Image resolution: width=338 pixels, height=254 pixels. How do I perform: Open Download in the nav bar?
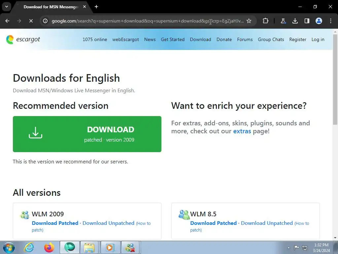[200, 40]
